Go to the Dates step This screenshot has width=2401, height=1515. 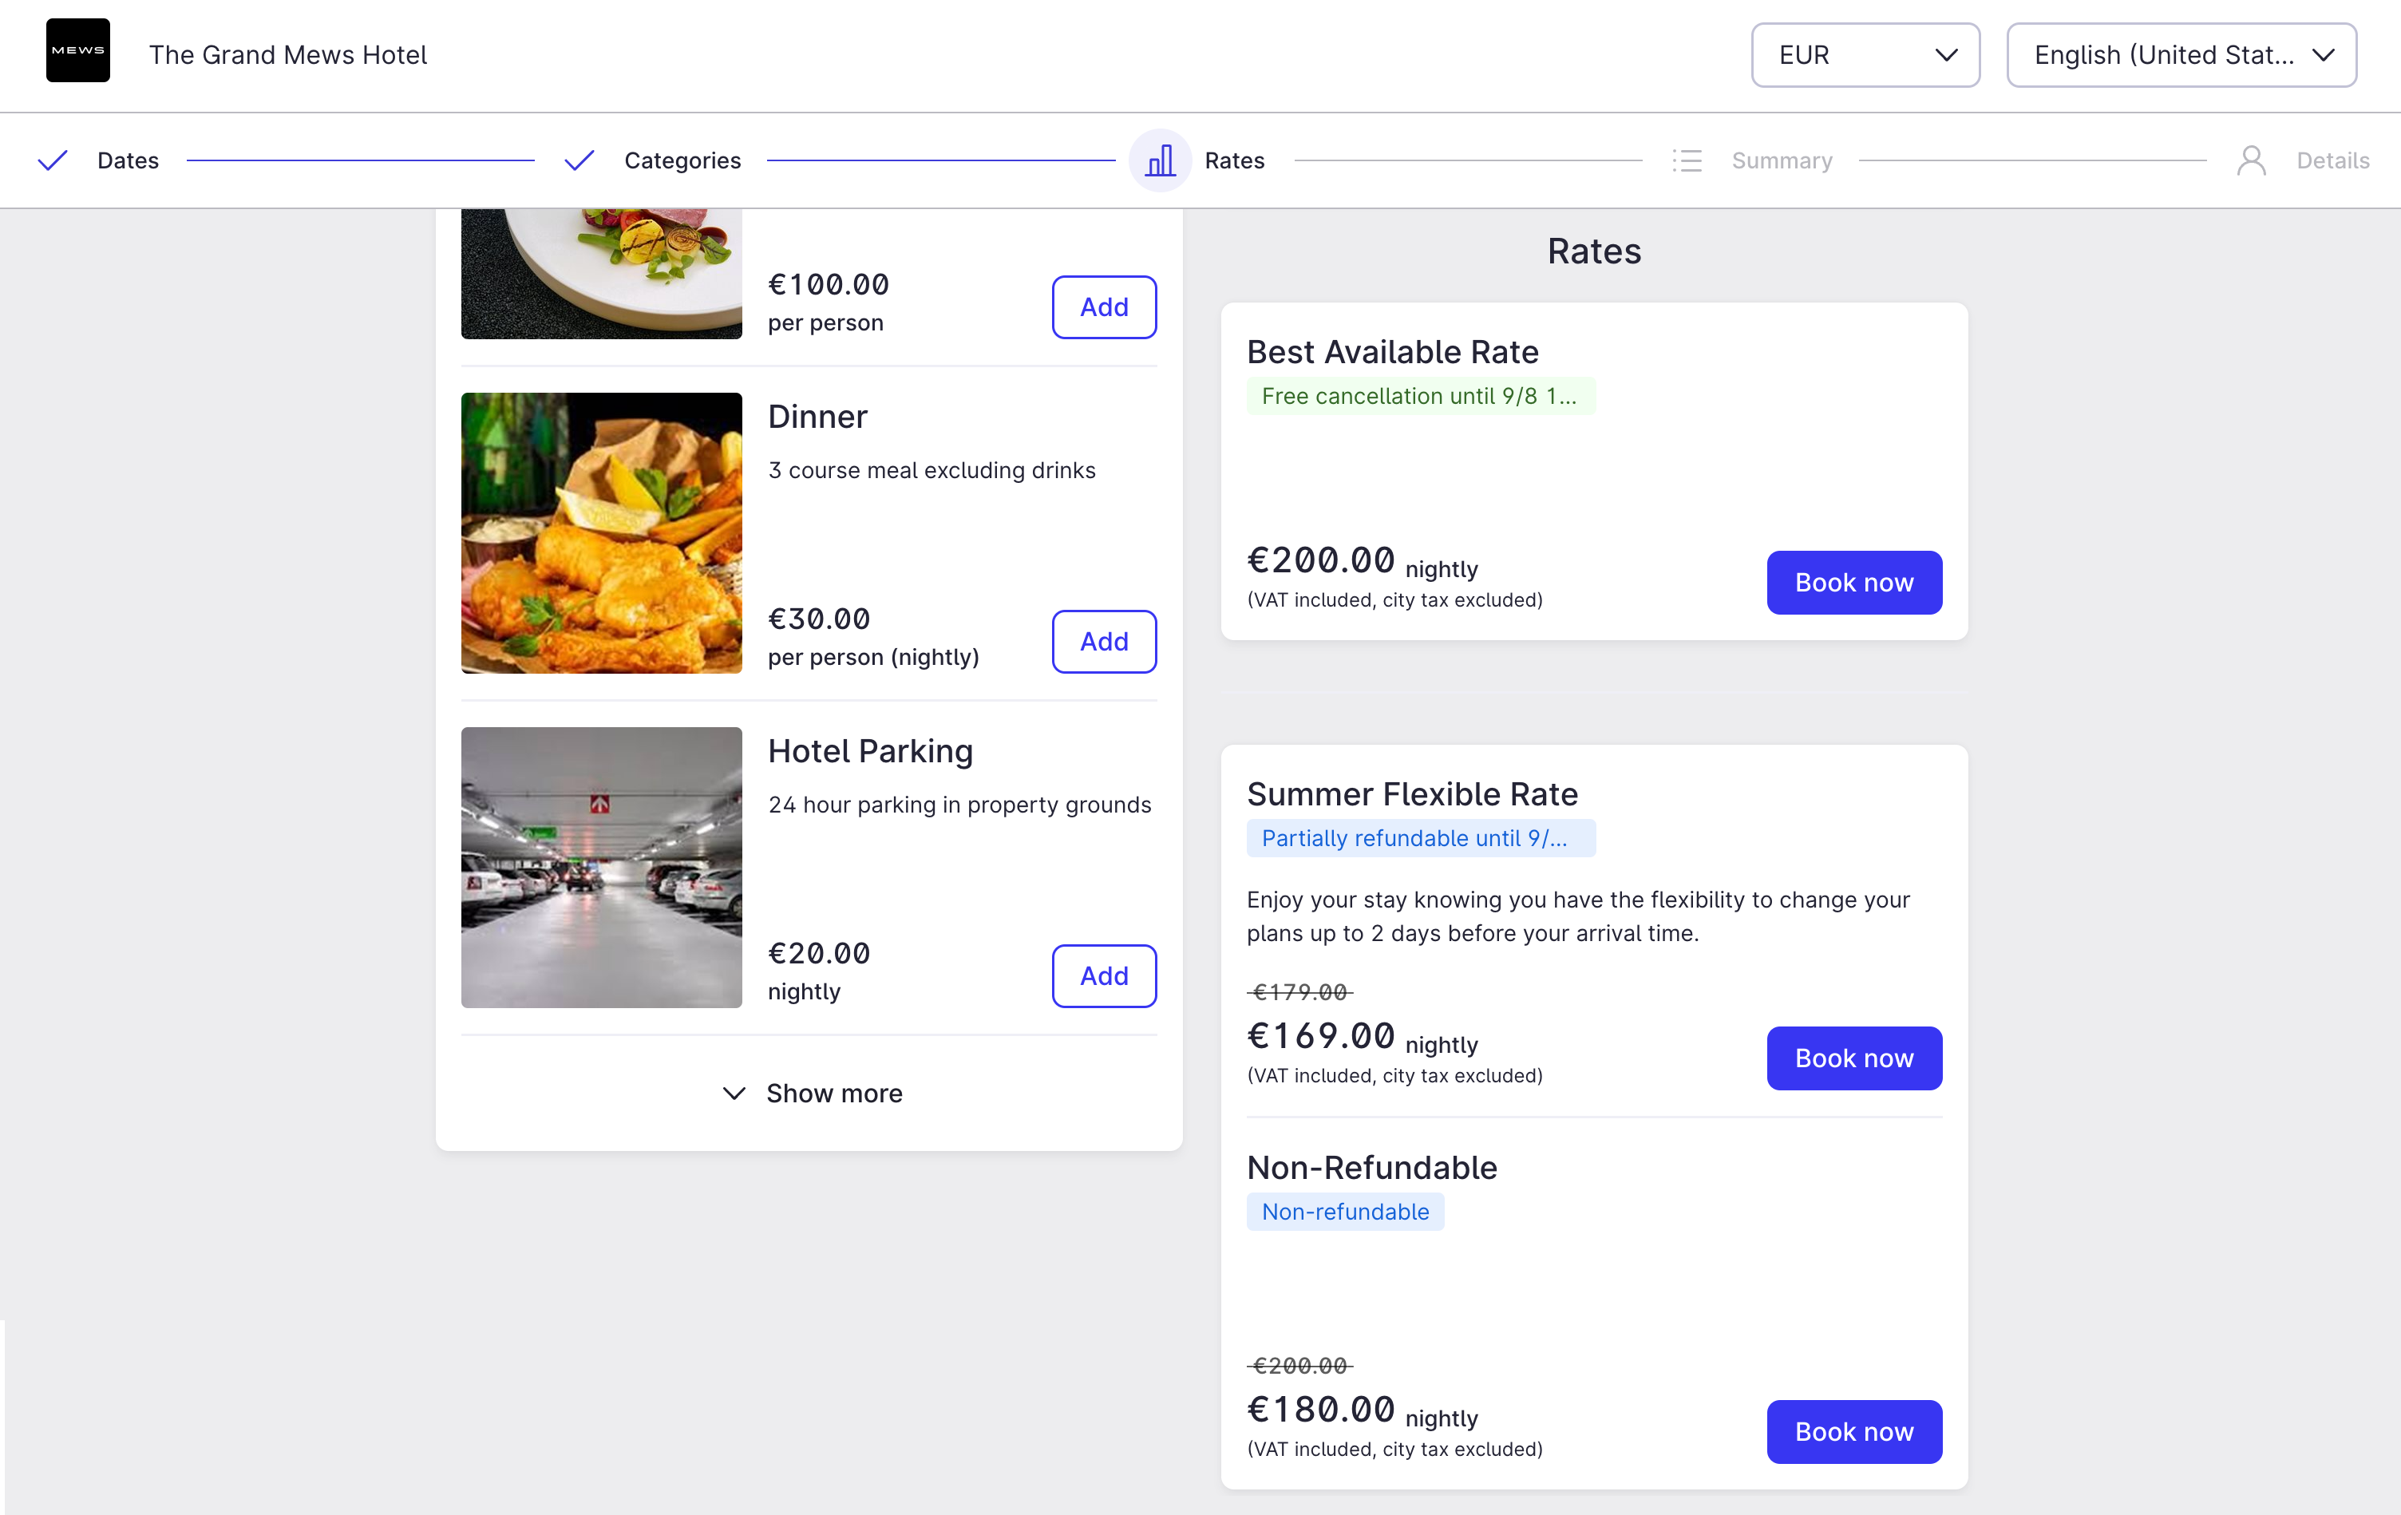pos(128,160)
